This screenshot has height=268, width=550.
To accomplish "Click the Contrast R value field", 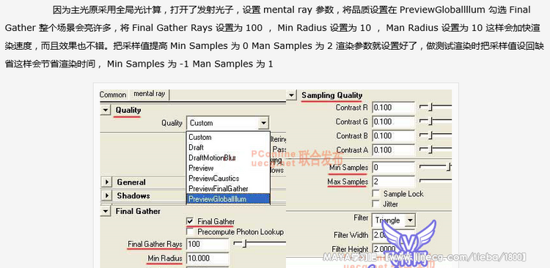I will [394, 108].
